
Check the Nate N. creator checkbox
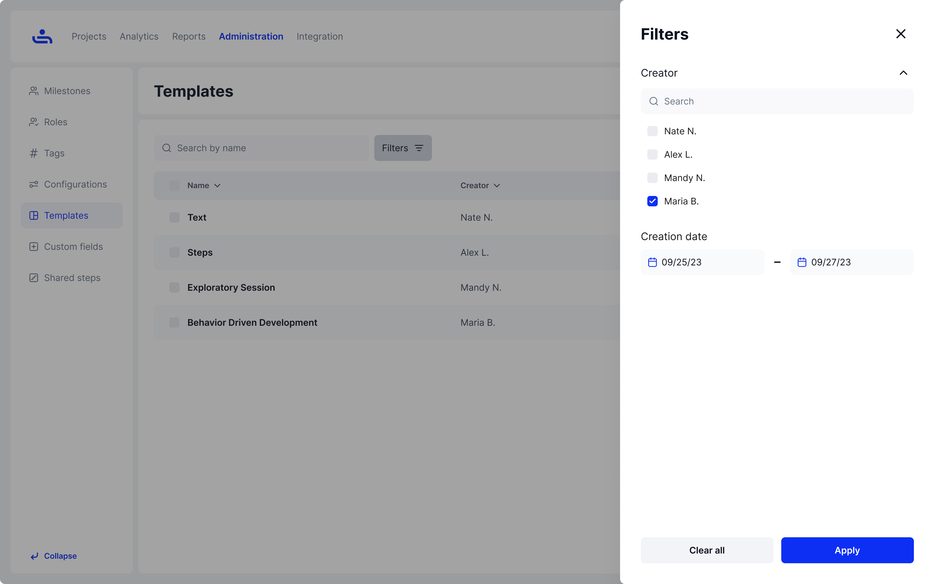[x=652, y=131]
